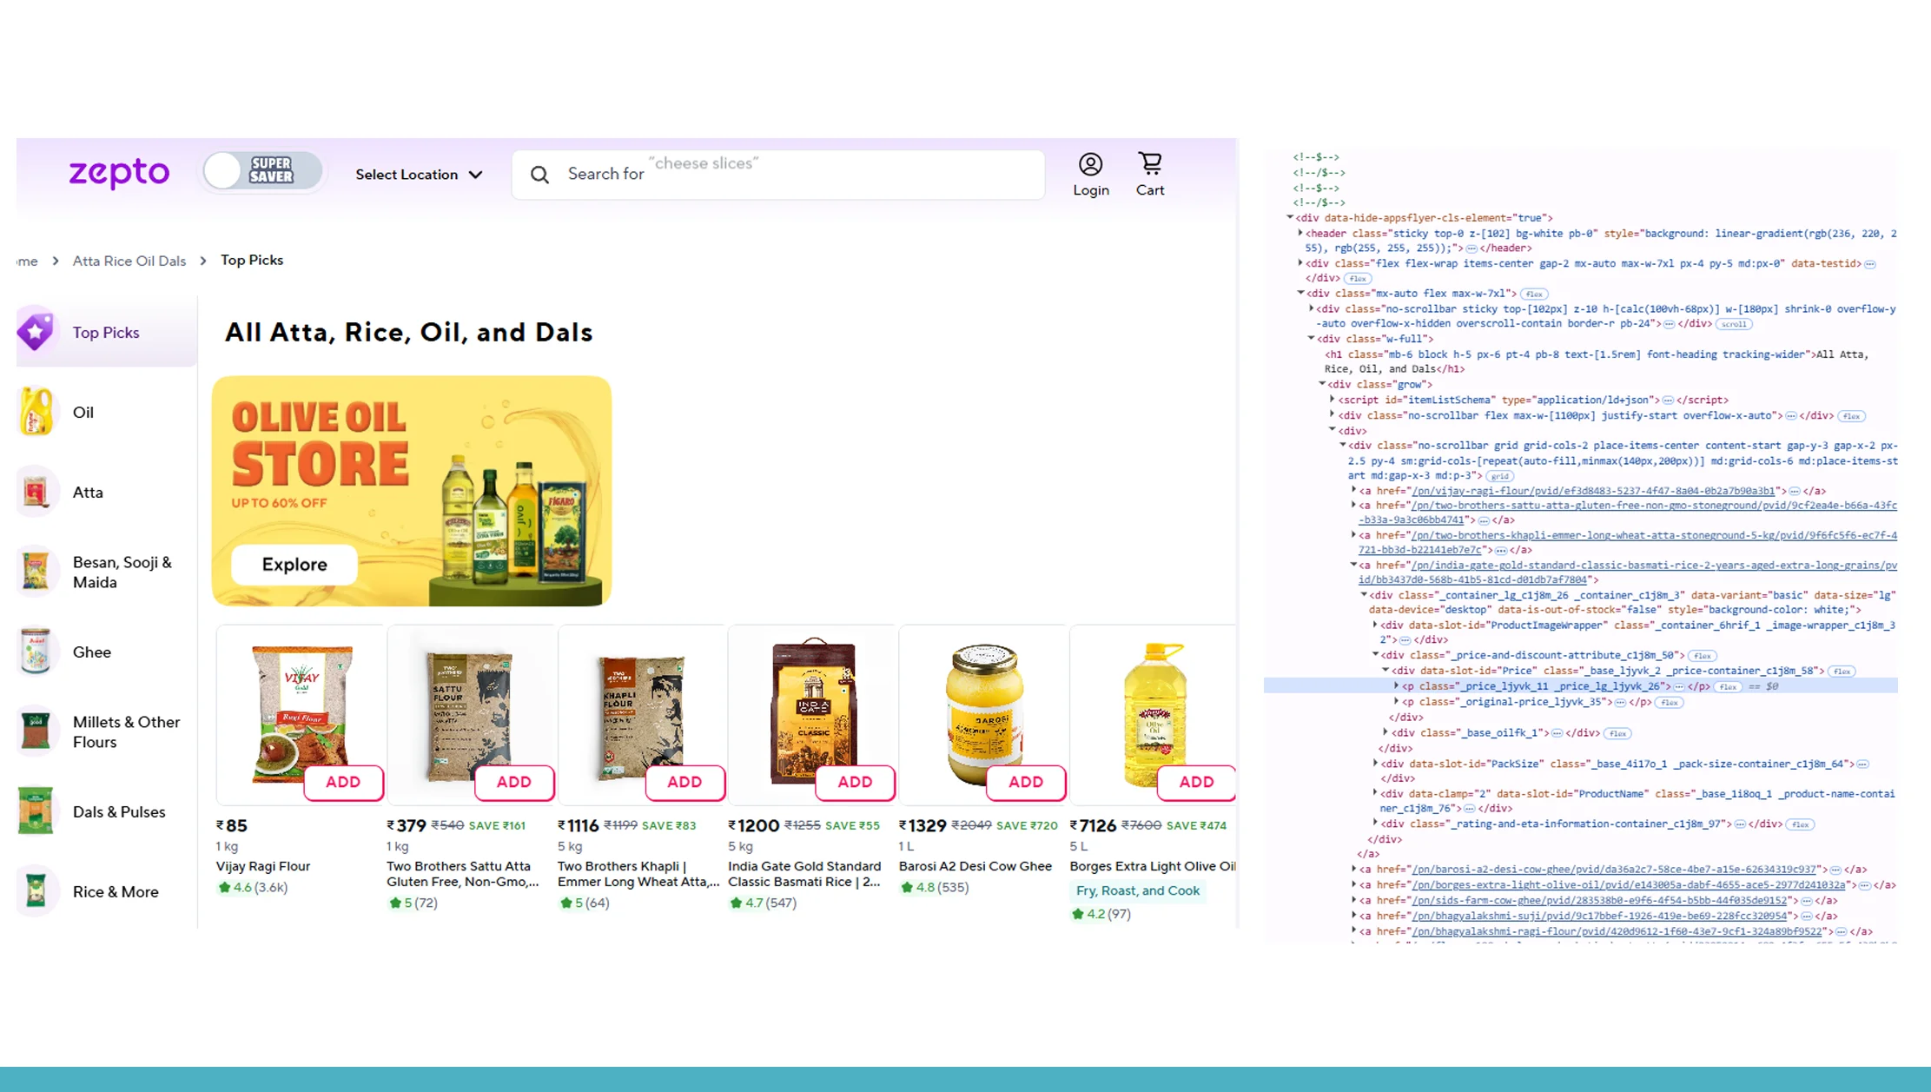Open Borges olive oil bottle image

click(x=1154, y=715)
